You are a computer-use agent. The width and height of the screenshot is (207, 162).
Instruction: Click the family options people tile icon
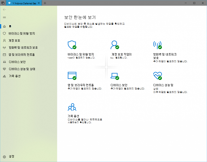tap(72, 107)
